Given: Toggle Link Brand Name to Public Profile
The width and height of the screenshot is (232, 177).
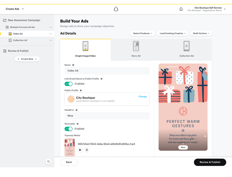Looking at the screenshot, I should coord(69,84).
